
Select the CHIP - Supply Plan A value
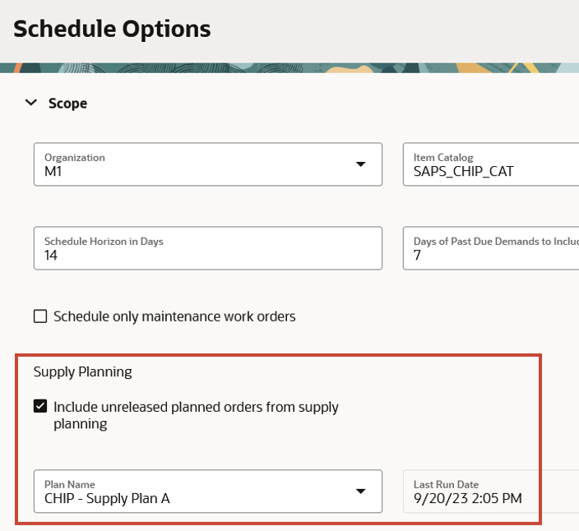coord(107,498)
